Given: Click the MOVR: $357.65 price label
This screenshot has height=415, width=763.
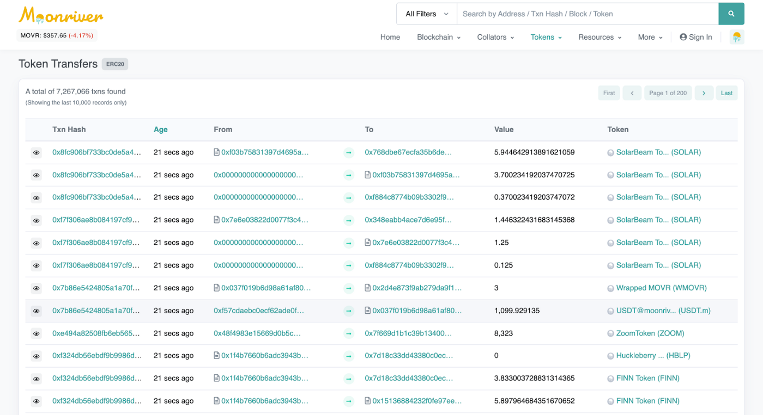Looking at the screenshot, I should click(57, 36).
